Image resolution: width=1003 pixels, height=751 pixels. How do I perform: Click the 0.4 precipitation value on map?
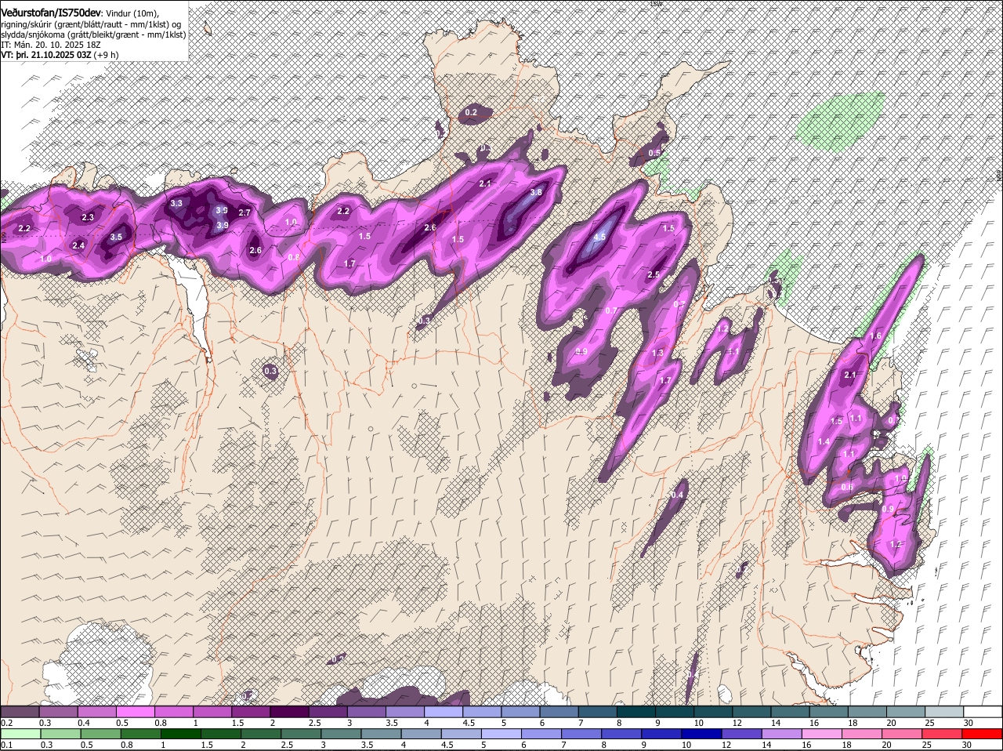[678, 495]
